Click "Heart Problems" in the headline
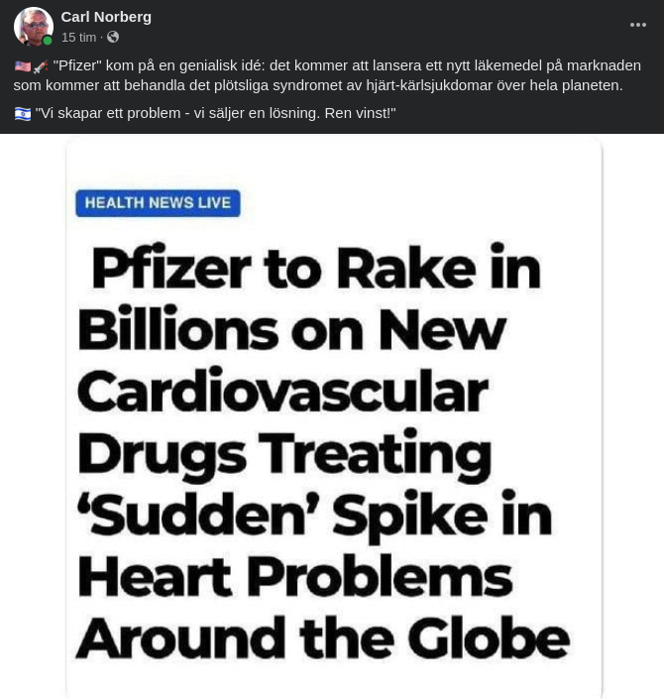 click(294, 577)
